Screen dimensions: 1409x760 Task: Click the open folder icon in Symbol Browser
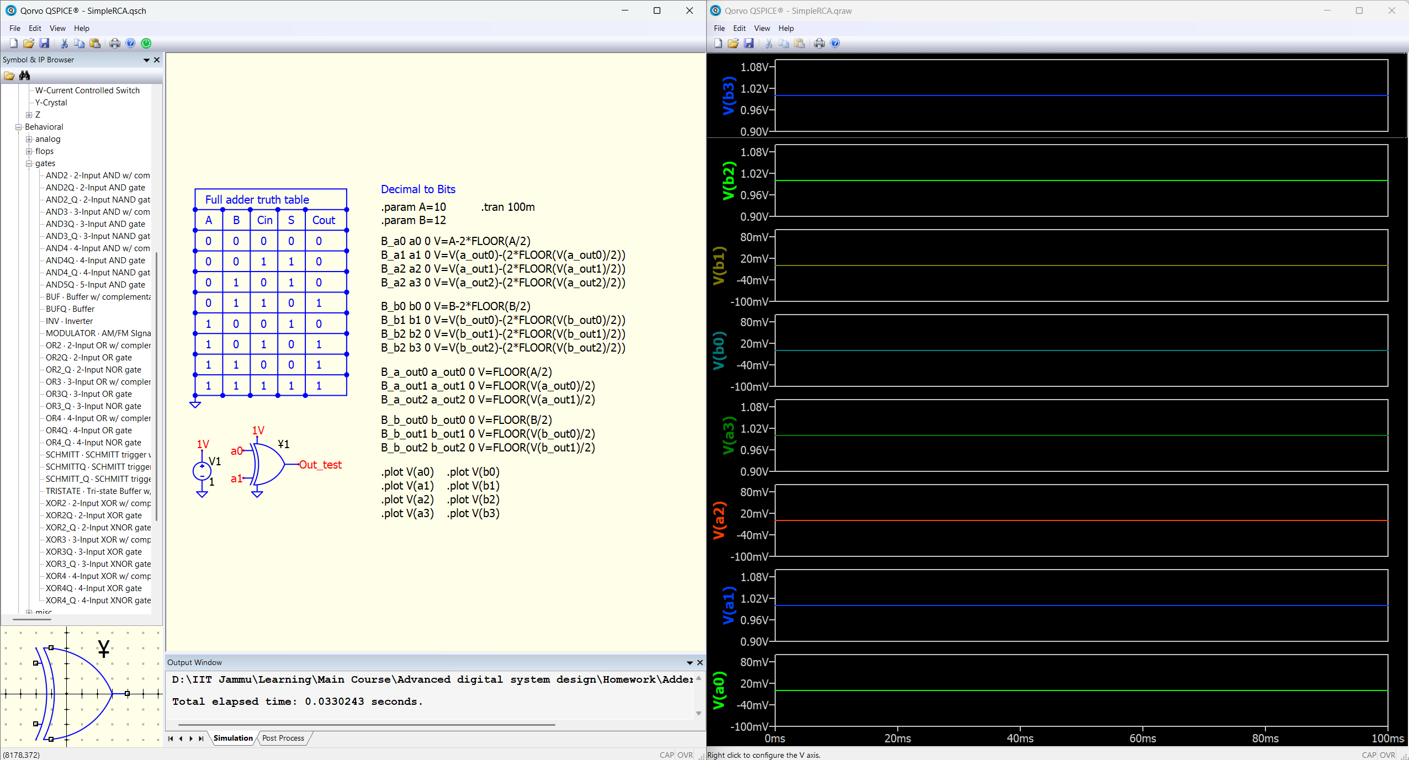click(x=9, y=76)
